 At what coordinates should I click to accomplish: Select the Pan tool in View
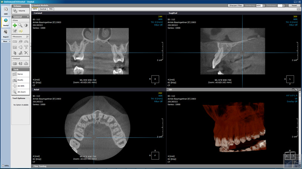15,26
